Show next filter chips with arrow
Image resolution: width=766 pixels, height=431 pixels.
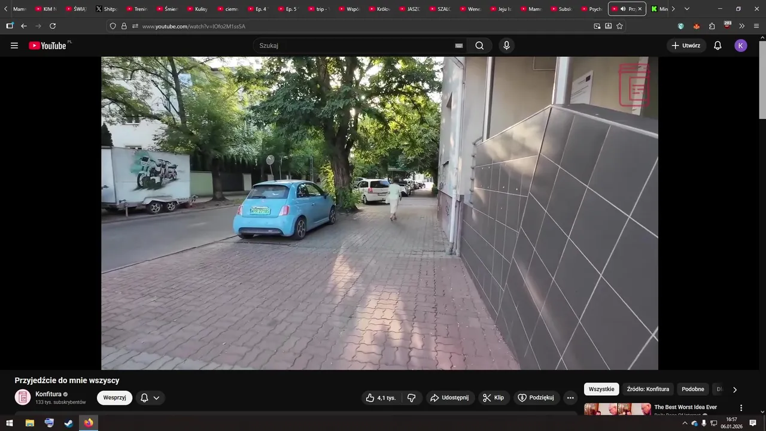tap(735, 389)
